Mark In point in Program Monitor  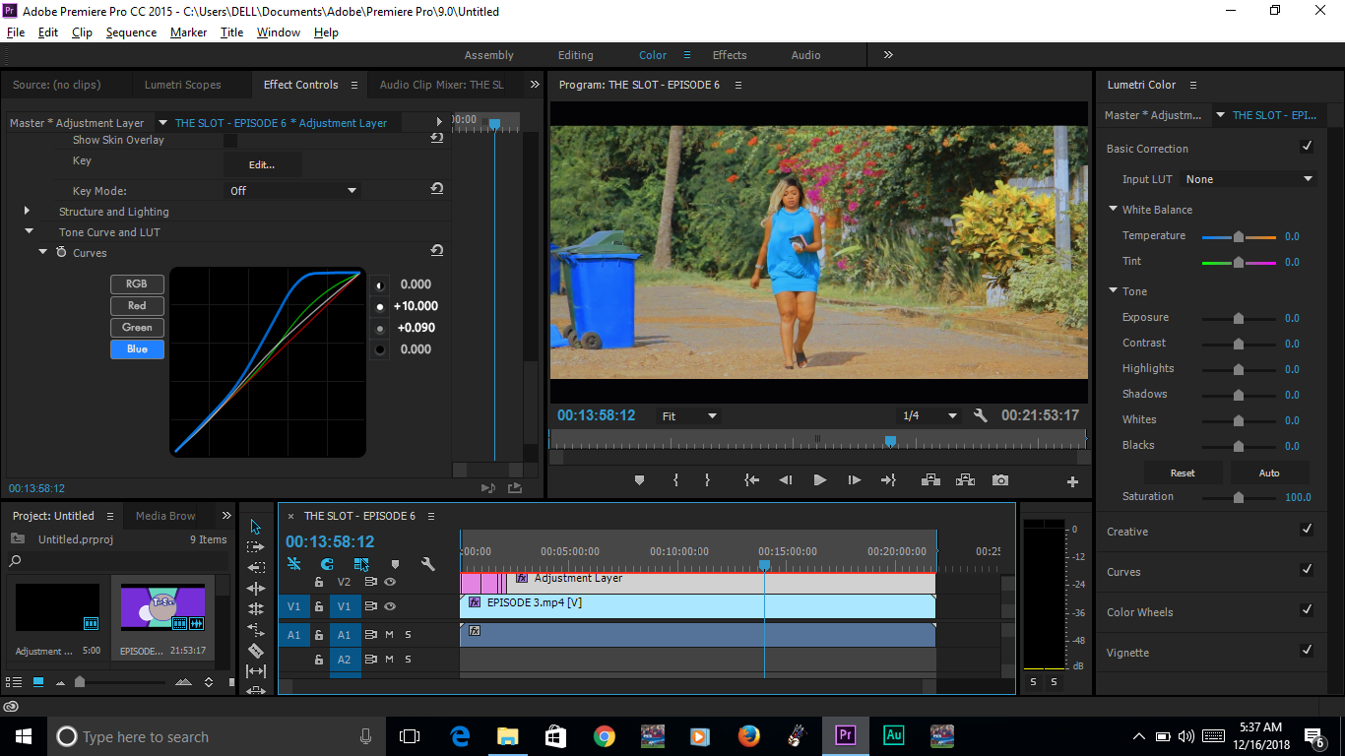tap(675, 480)
